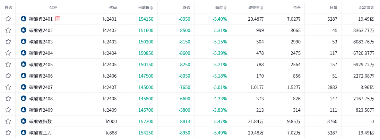
Task: Click 154150 price in 碳酸锂2401 row
Action: pyautogui.click(x=146, y=19)
